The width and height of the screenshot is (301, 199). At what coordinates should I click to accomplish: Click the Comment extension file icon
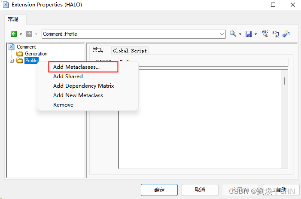[x=12, y=47]
